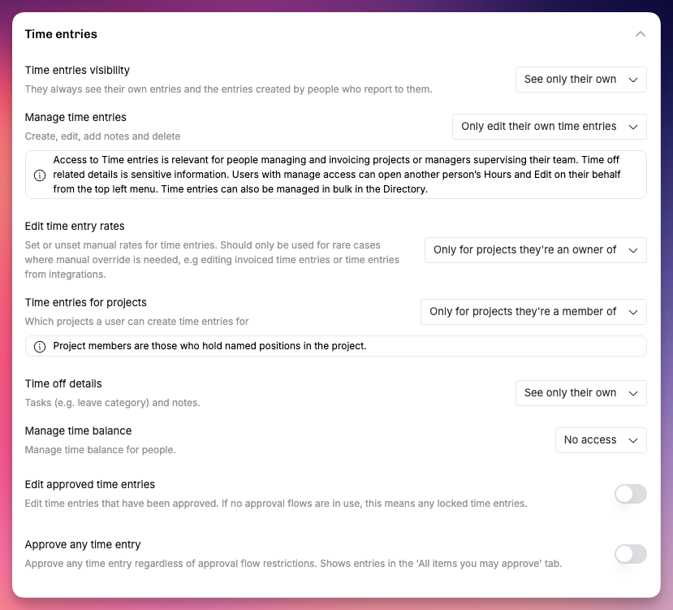Image resolution: width=673 pixels, height=610 pixels.
Task: Click the 'Edit approved time entries' label text
Action: tap(89, 485)
